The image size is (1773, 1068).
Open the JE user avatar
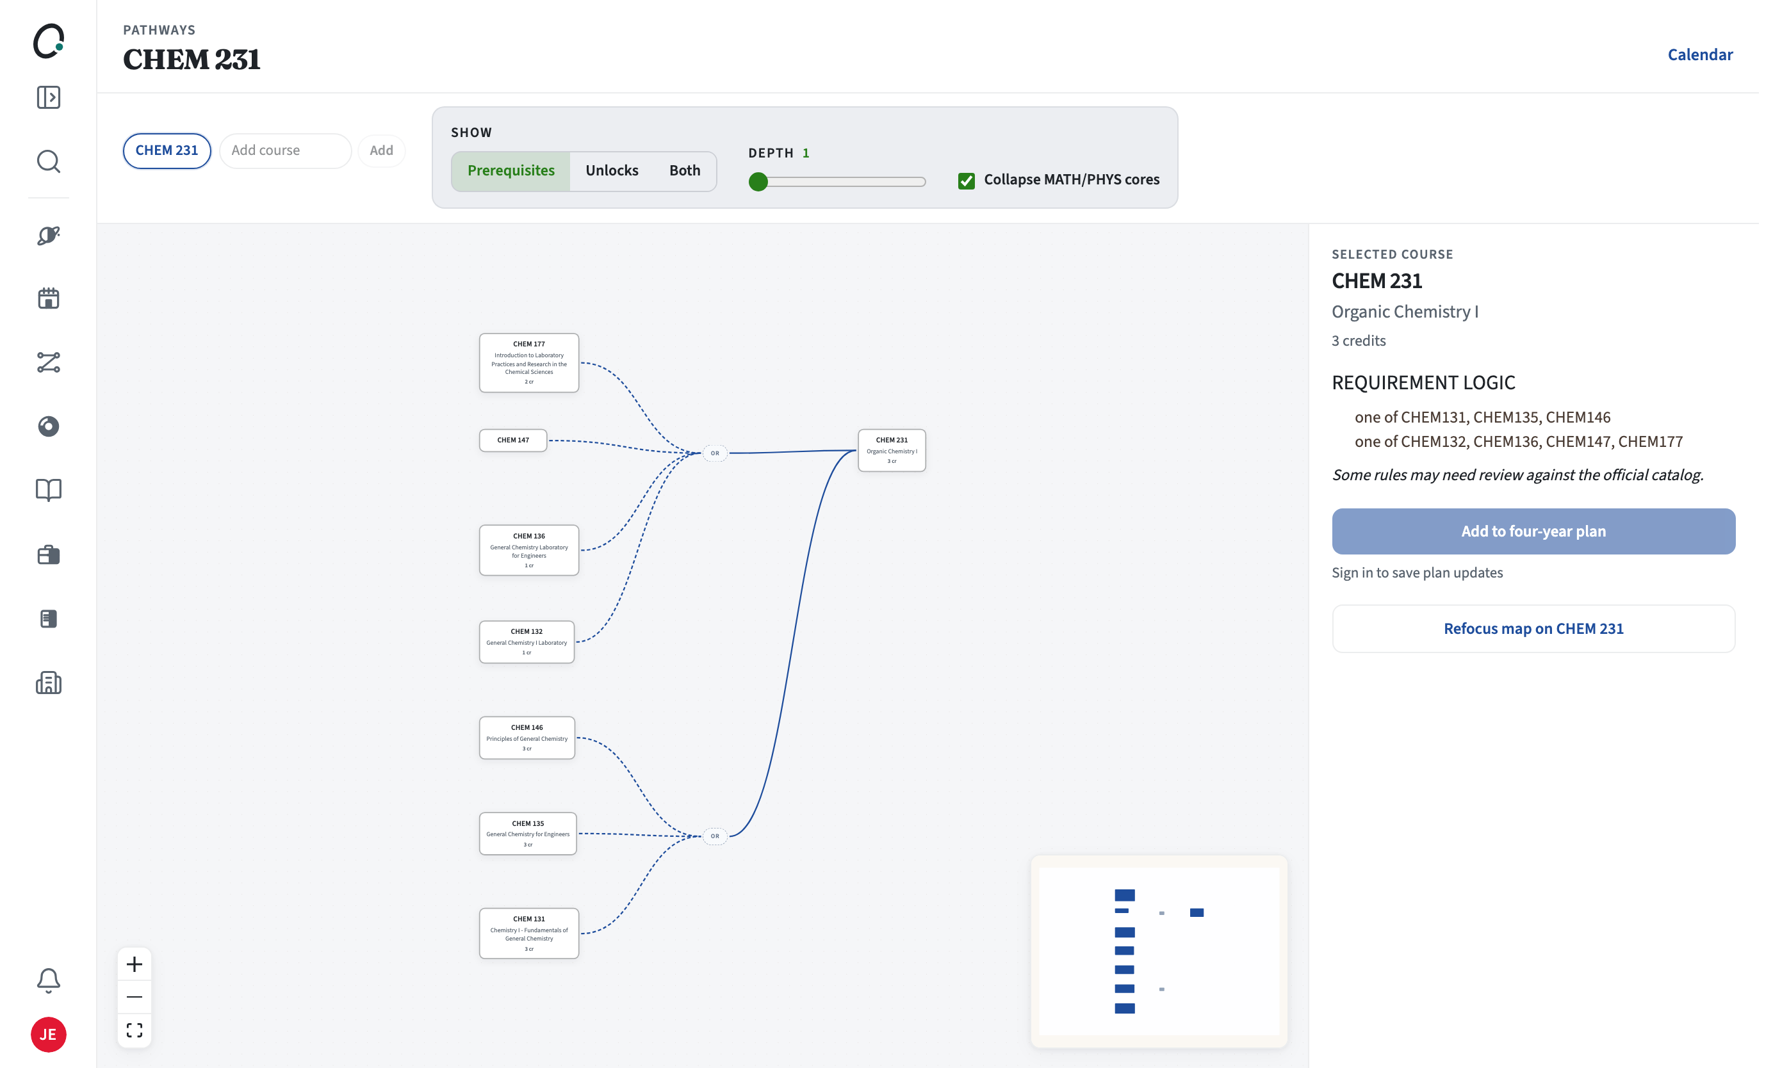(x=48, y=1035)
